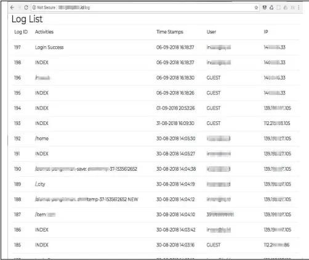The image size is (309, 260).
Task: Click timestamp 31-08-2018 16:09:30
Action: [x=175, y=123]
